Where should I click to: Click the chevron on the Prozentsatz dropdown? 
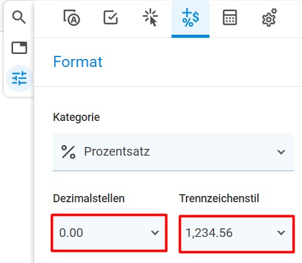[281, 152]
